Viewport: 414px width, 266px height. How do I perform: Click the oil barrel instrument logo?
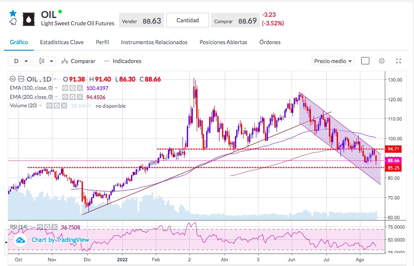(x=28, y=19)
